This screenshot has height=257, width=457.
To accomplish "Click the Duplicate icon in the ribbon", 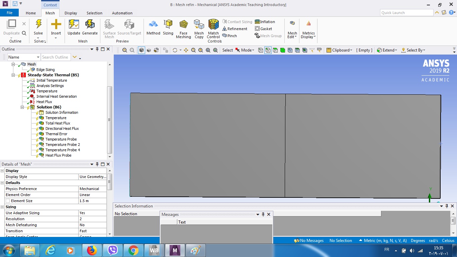I will pos(12,24).
